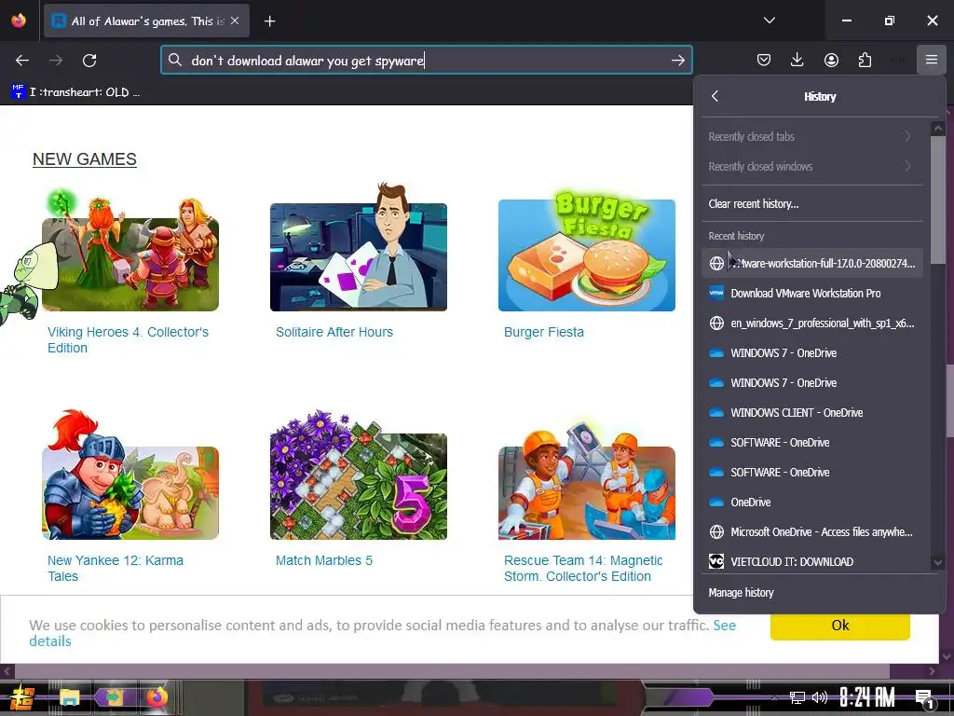The image size is (954, 716).
Task: Close the Alawar games tab
Action: [235, 21]
